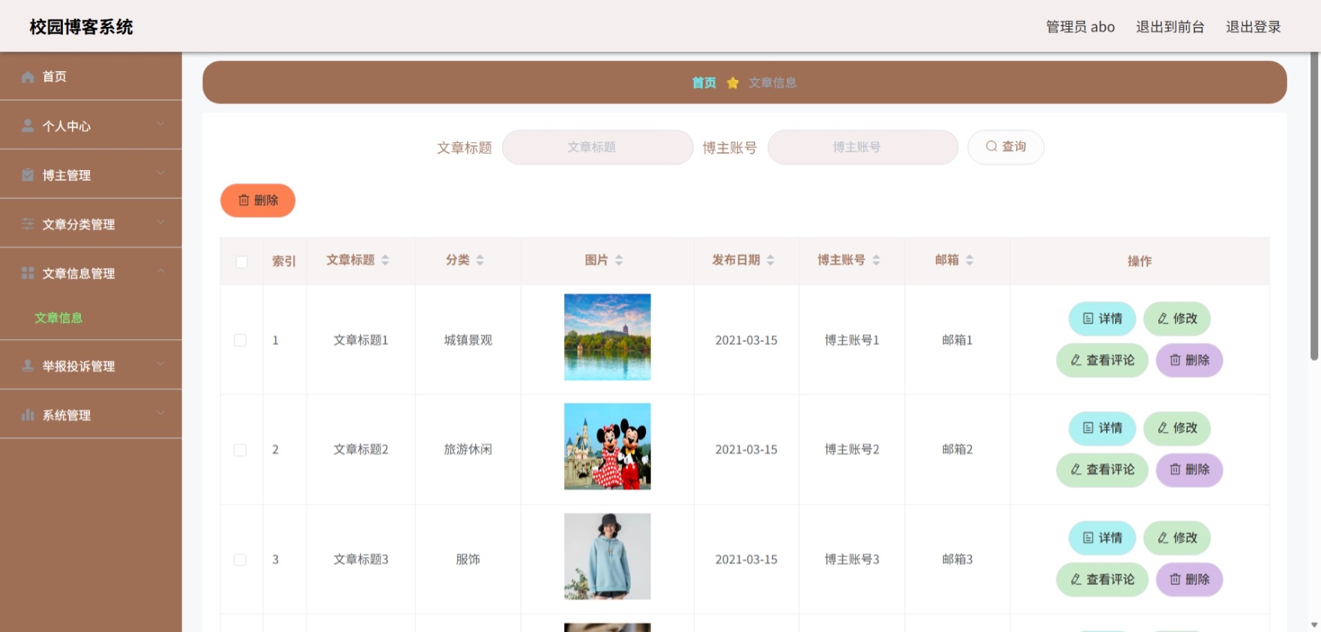
Task: Click the bar chart icon beside 系统管理
Action: click(x=28, y=415)
